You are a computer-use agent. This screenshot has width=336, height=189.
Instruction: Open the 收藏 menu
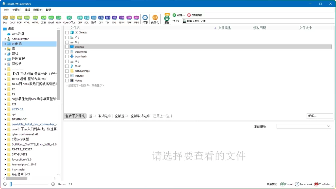coord(37,10)
